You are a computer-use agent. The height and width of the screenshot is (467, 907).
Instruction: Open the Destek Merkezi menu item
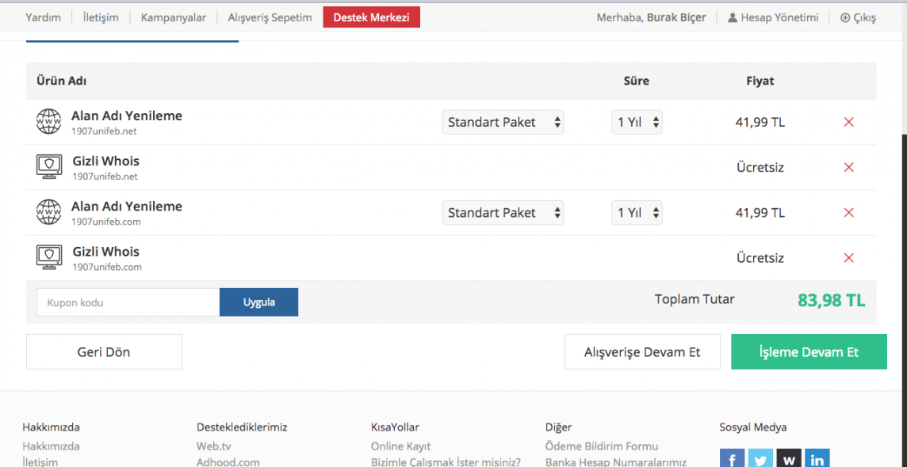tap(371, 17)
